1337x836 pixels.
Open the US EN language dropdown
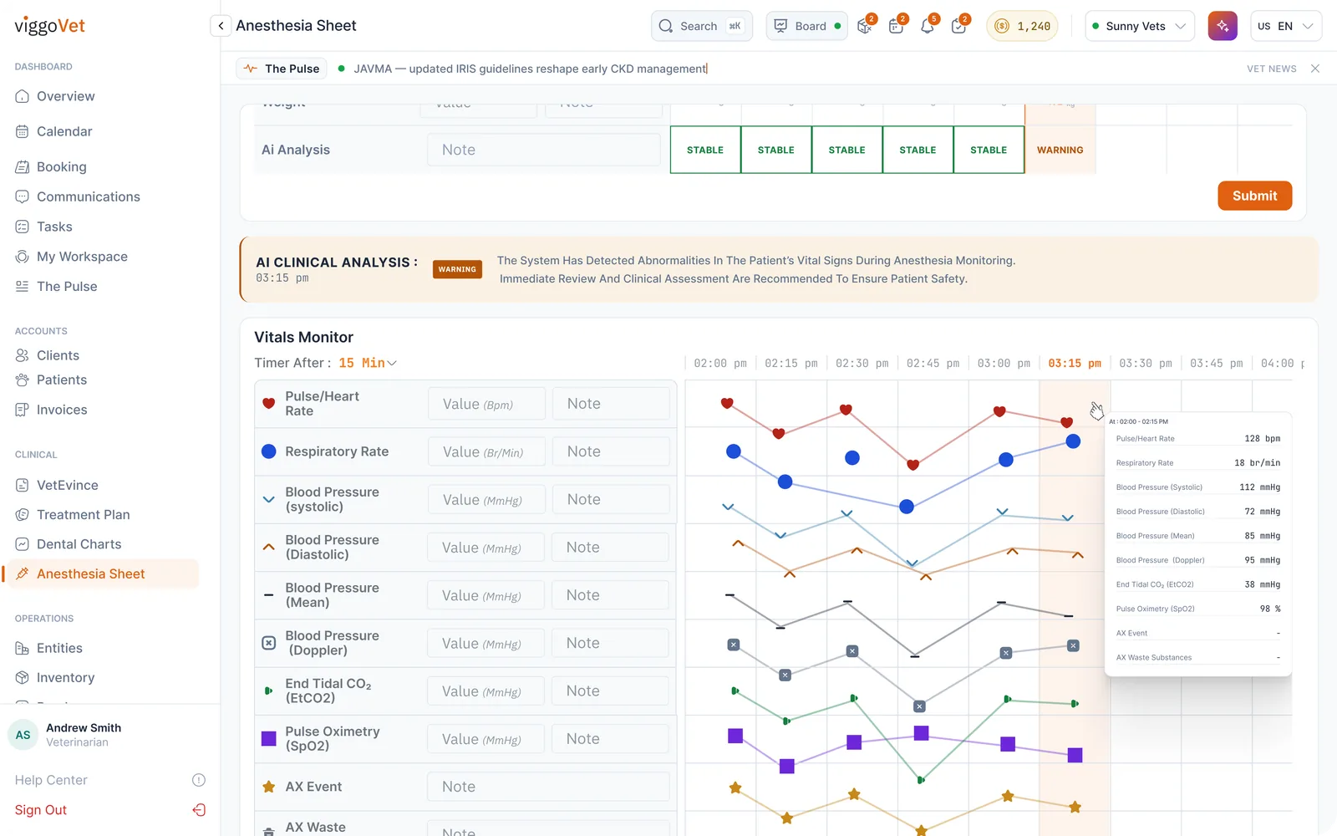1285,26
